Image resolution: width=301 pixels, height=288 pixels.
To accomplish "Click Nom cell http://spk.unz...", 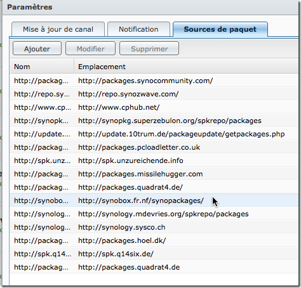I will click(42, 160).
